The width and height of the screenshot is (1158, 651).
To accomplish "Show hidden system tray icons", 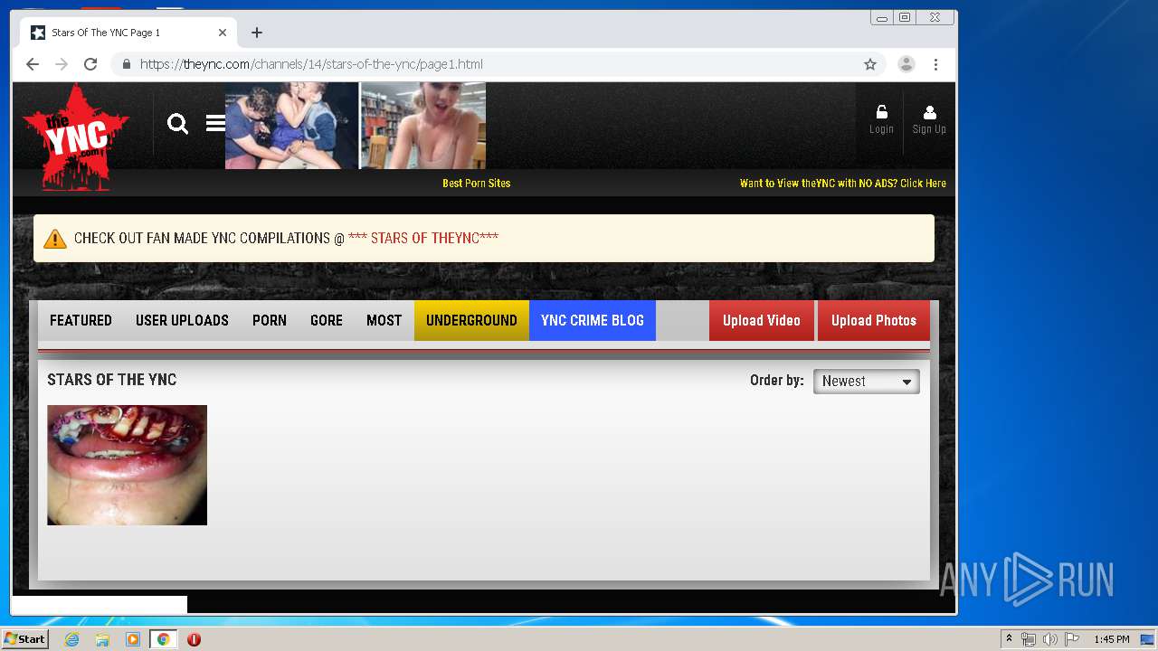I will [x=1009, y=639].
